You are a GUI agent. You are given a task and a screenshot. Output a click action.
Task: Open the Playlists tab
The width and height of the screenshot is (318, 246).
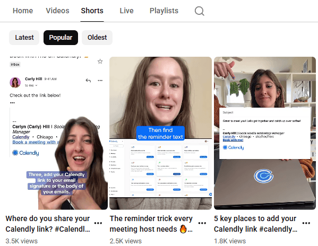164,11
